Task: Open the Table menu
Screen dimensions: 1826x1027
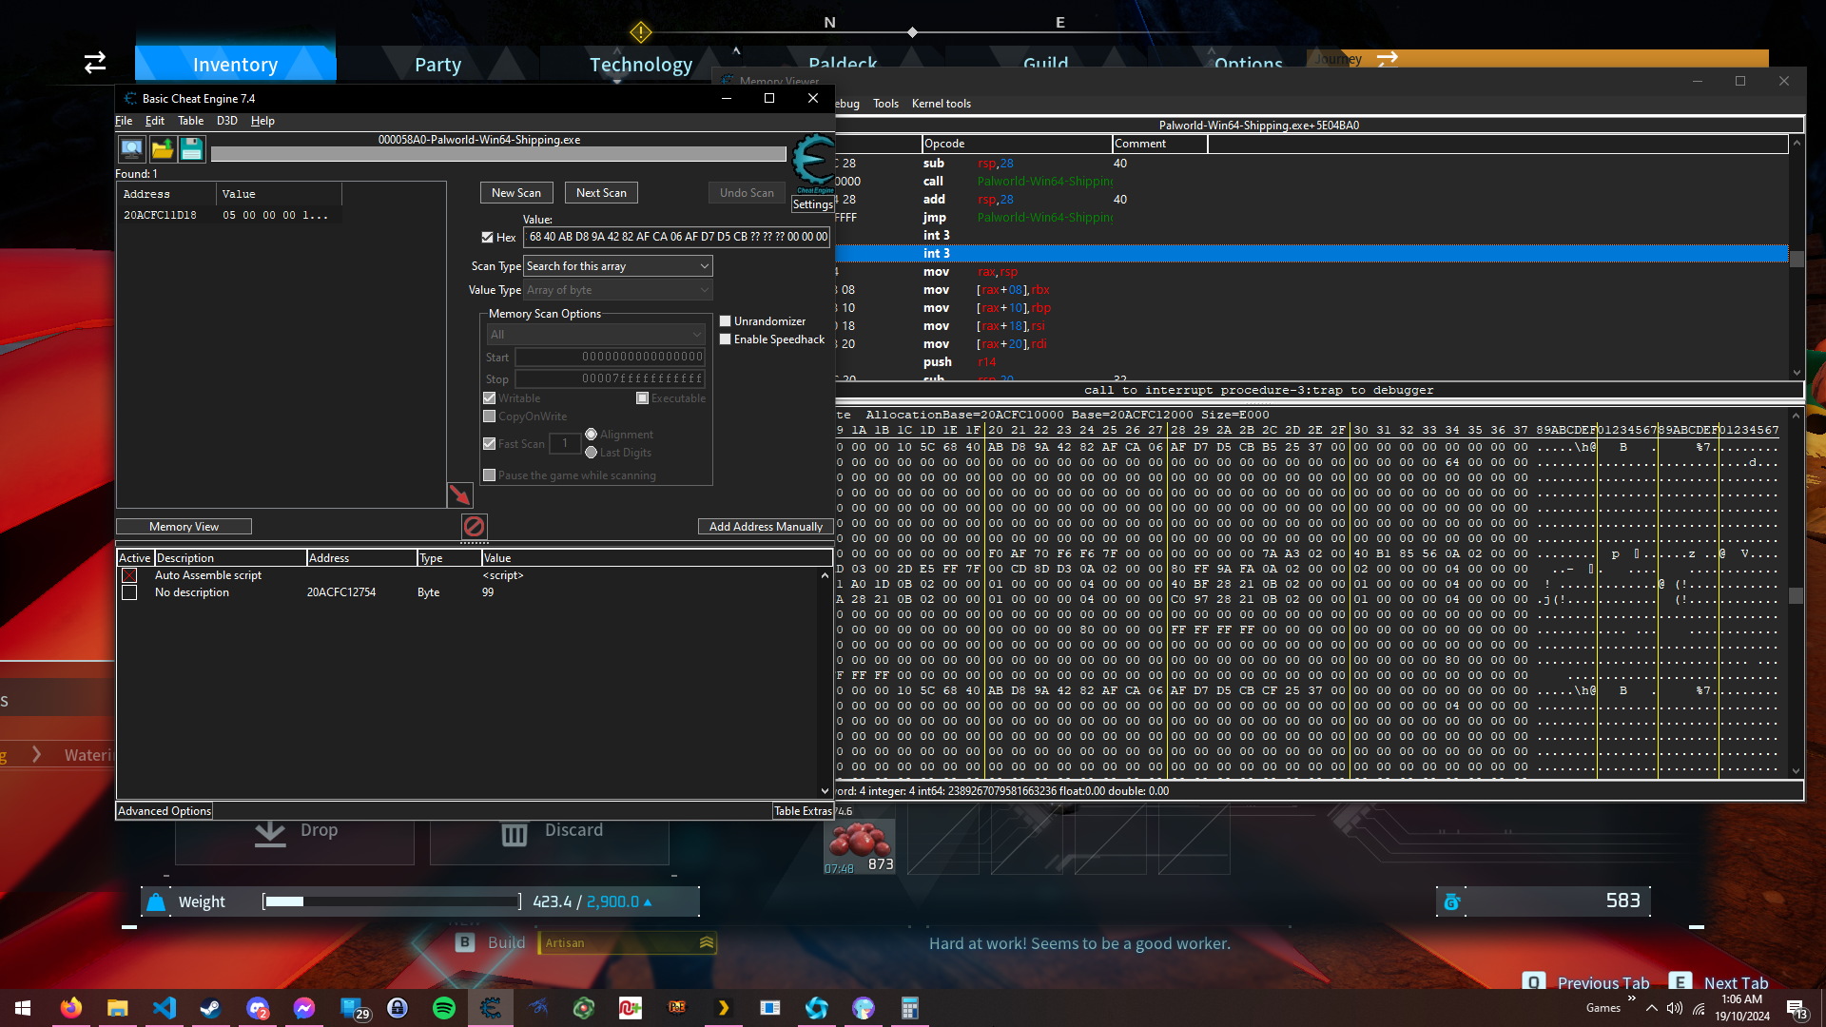Action: (x=191, y=121)
